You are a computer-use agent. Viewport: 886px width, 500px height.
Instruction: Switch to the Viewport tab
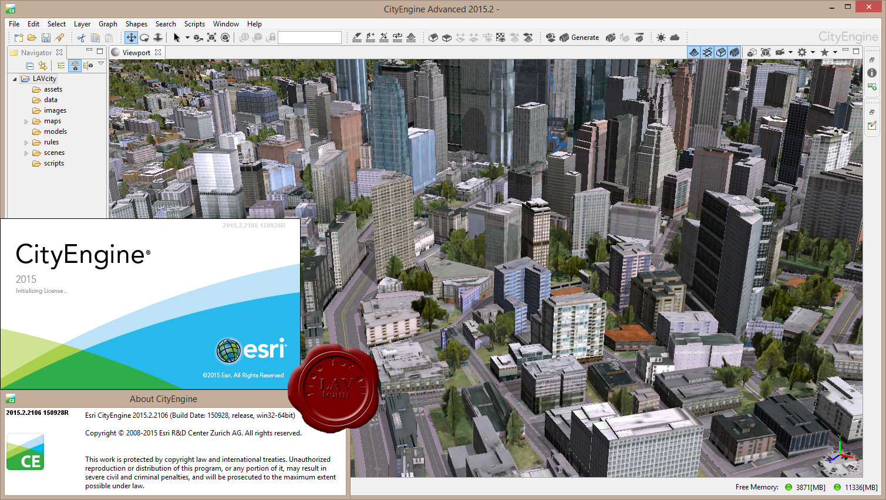tap(136, 53)
